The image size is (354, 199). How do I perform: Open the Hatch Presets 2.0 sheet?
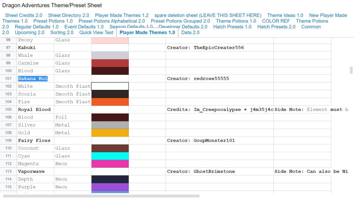point(276,27)
